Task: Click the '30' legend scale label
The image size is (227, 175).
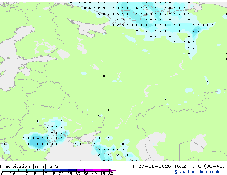Action: pyautogui.click(x=78, y=174)
